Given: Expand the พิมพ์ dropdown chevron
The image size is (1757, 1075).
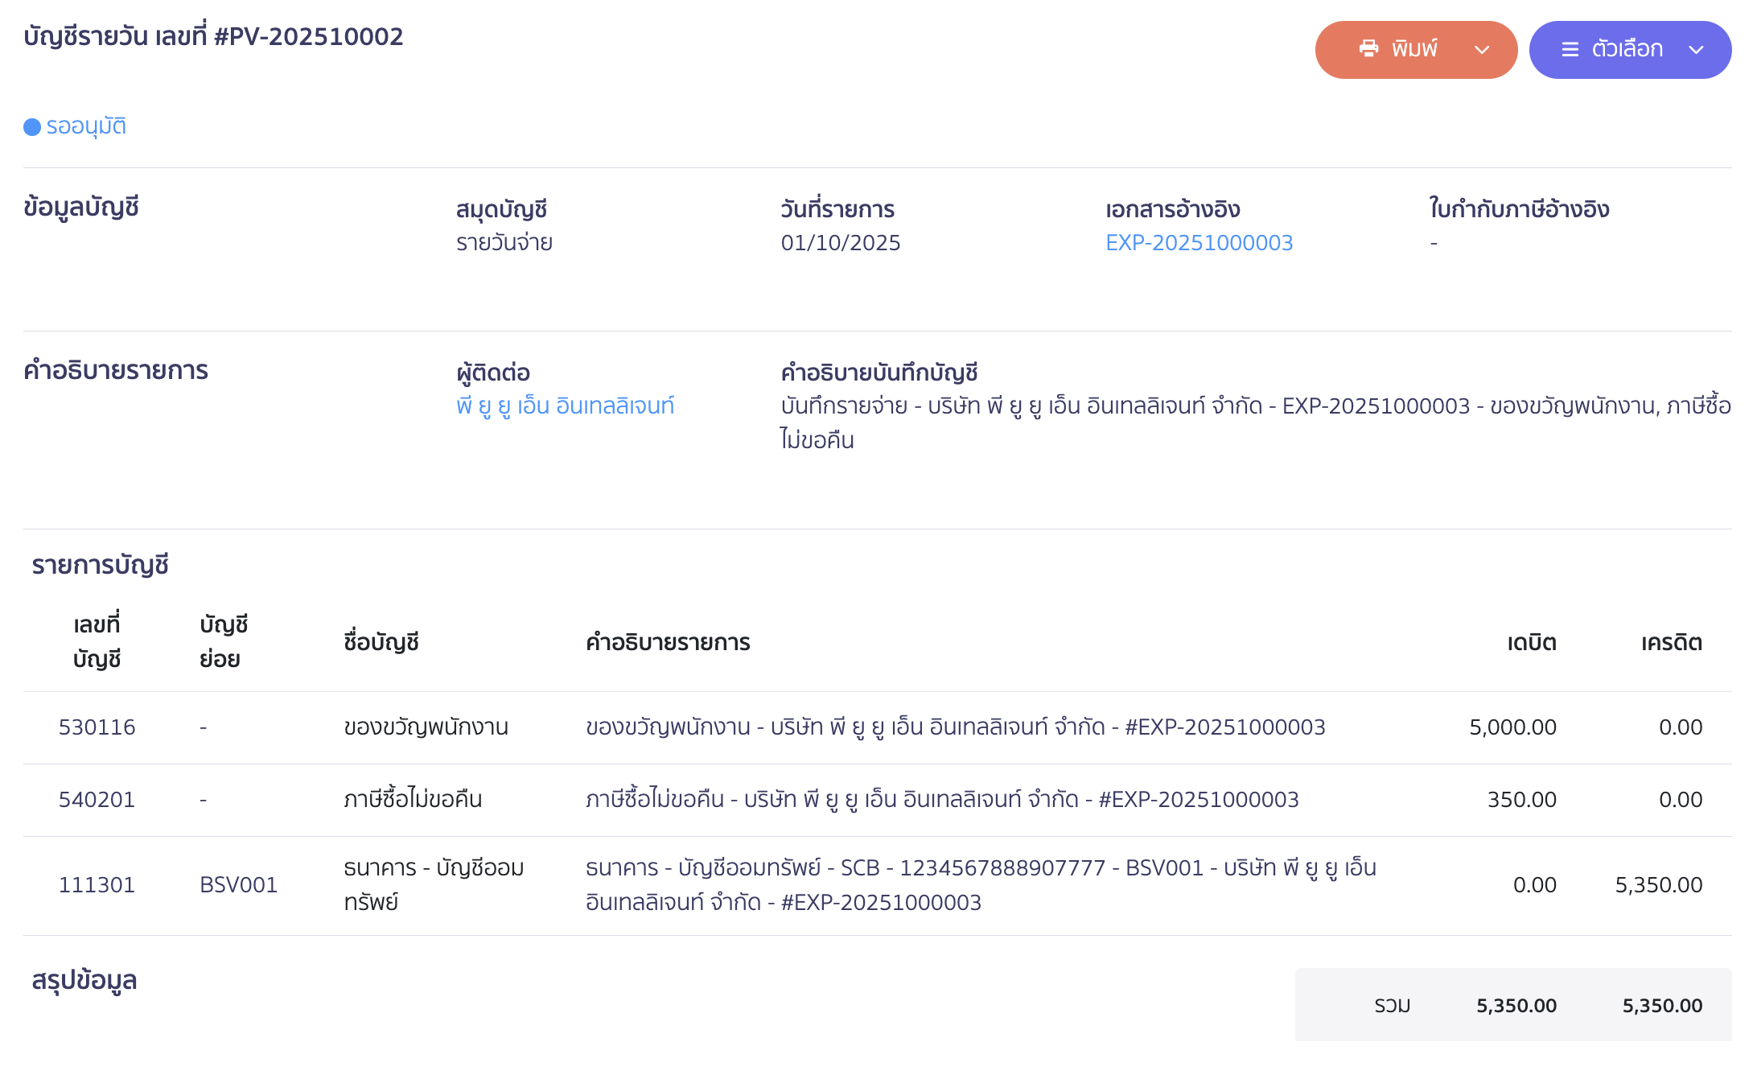Looking at the screenshot, I should pos(1482,50).
